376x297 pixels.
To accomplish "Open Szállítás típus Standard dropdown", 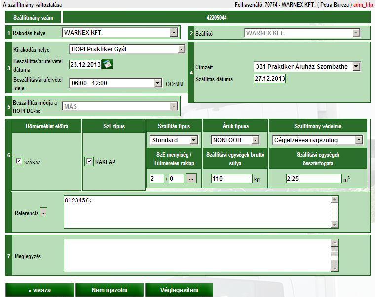I will (x=174, y=140).
